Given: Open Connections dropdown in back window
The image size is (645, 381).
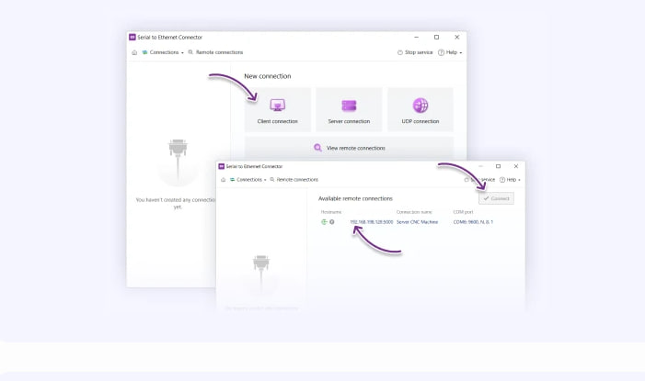Looking at the screenshot, I should pyautogui.click(x=163, y=52).
